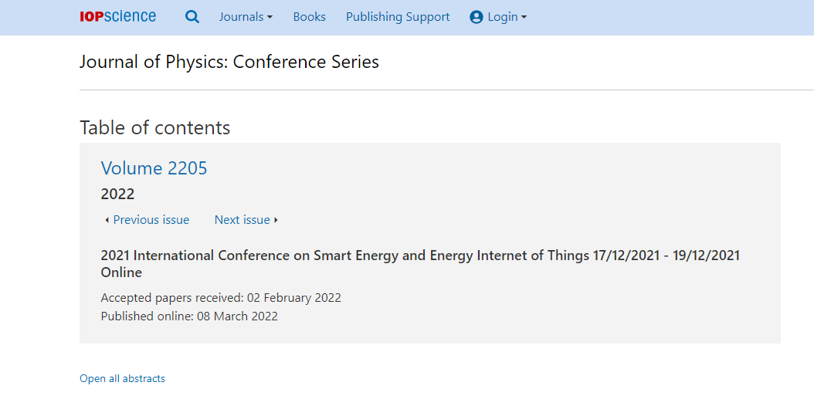This screenshot has width=814, height=406.
Task: Open the magnifying glass search icon
Action: point(192,17)
